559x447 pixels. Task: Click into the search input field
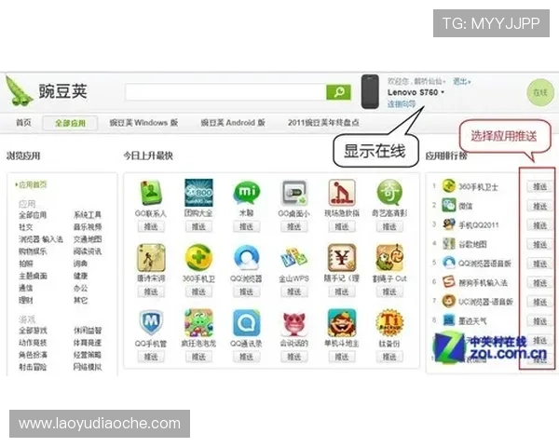pyautogui.click(x=225, y=92)
